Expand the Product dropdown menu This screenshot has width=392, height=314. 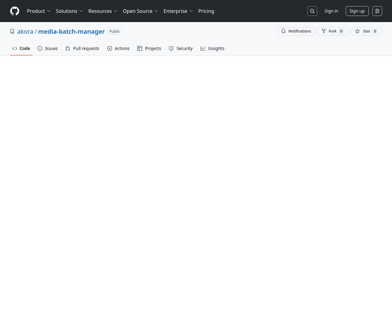(x=38, y=11)
